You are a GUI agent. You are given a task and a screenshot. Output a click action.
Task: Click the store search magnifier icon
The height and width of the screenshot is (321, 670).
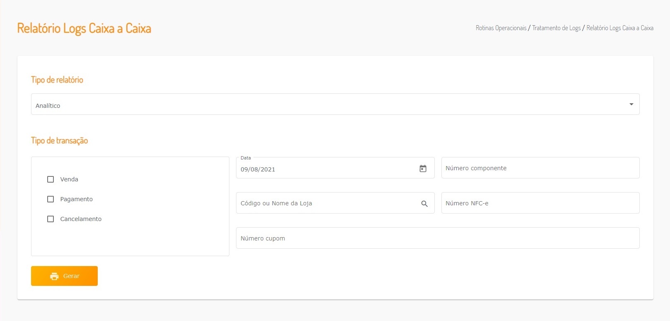(424, 204)
